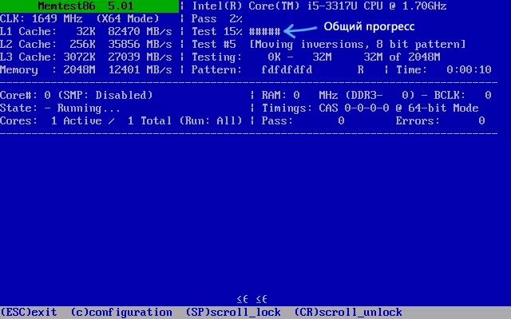Click the Test 15% hash progress bar
This screenshot has height=319, width=511.
(x=264, y=32)
